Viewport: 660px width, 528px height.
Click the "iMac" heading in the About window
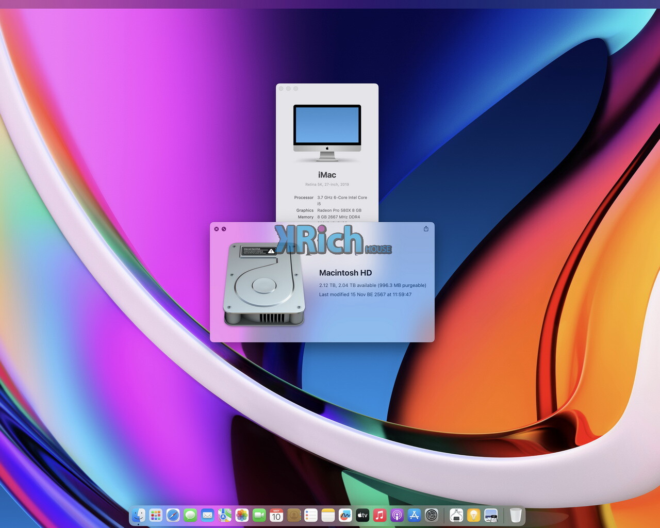[x=327, y=175]
